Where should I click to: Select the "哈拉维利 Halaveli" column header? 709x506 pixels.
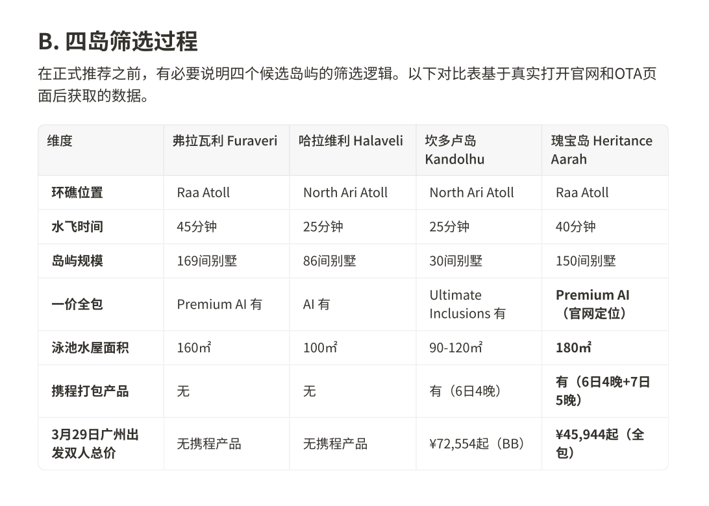[351, 141]
